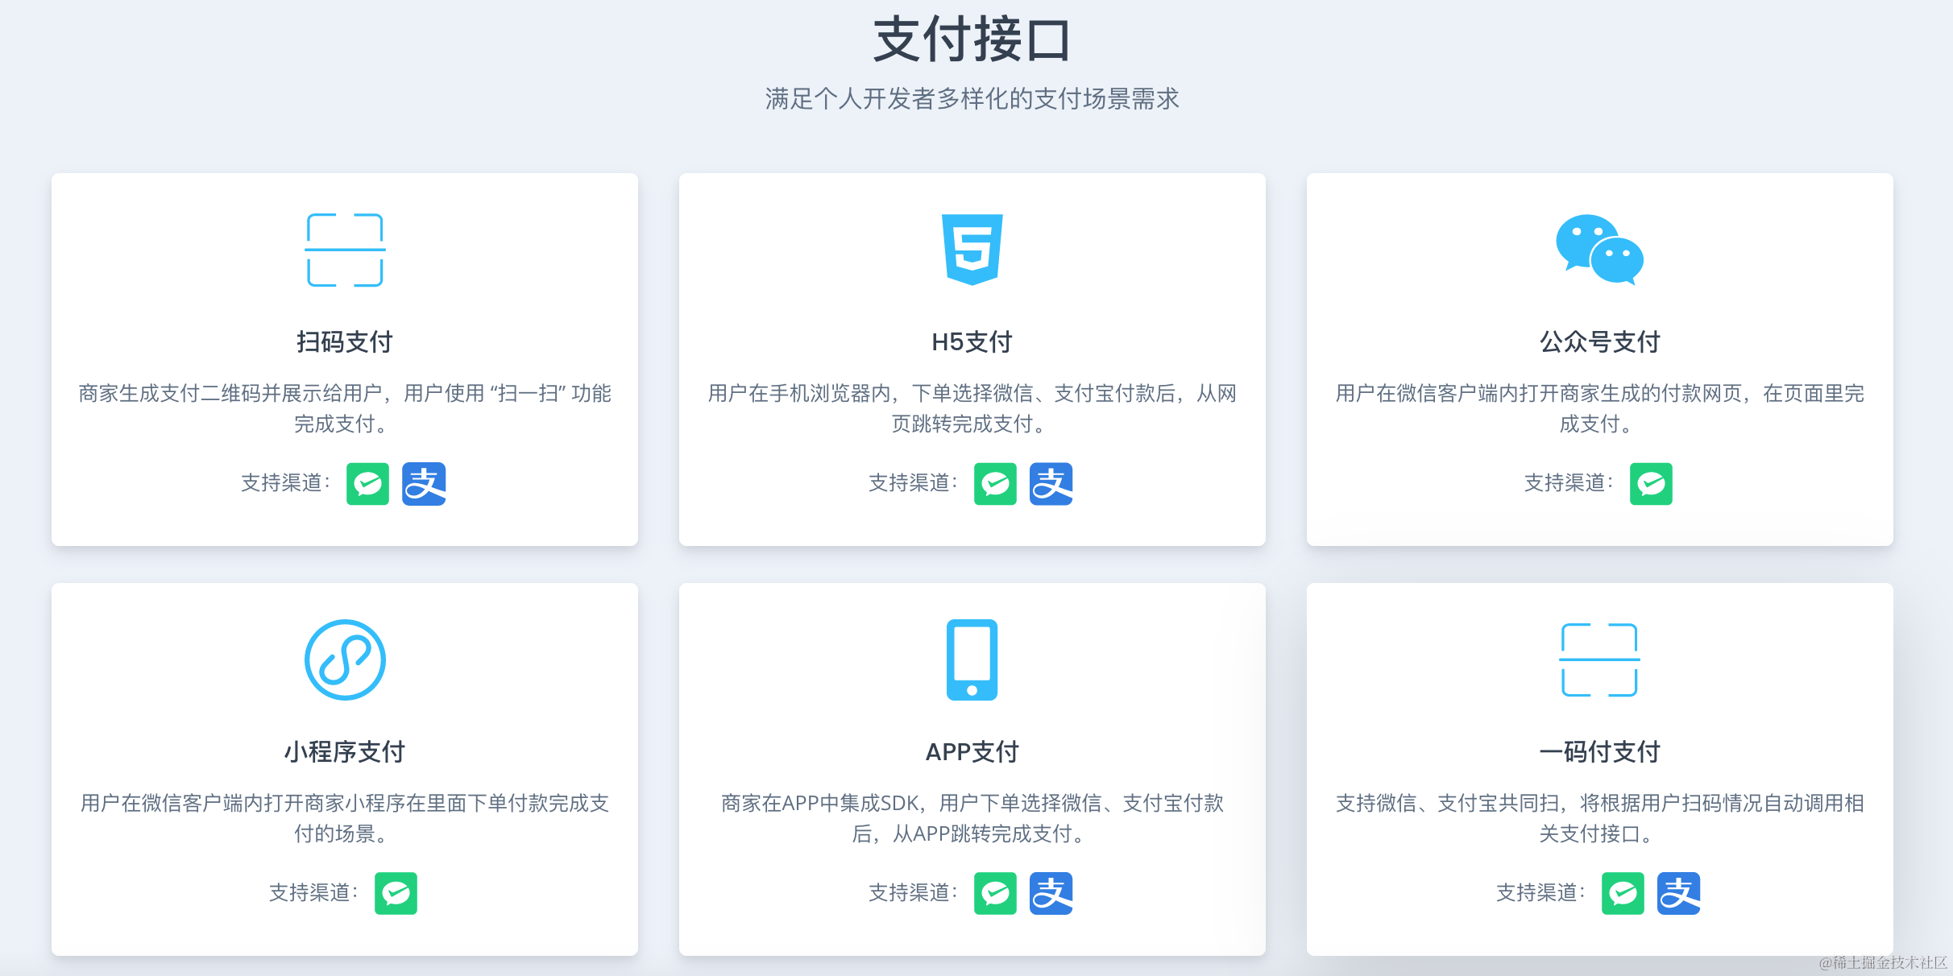Click the scan icon above 一码付支付
The height and width of the screenshot is (976, 1953).
[x=1599, y=660]
